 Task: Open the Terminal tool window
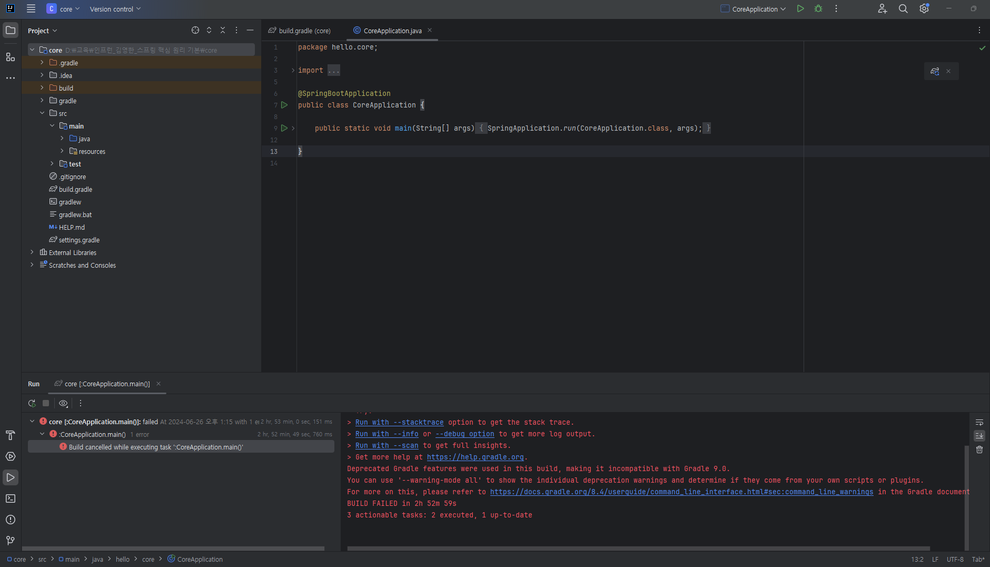[x=11, y=498]
